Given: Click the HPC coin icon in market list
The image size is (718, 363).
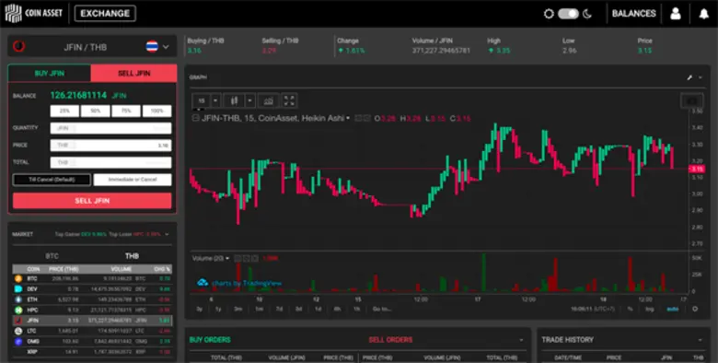Looking at the screenshot, I should 17,310.
